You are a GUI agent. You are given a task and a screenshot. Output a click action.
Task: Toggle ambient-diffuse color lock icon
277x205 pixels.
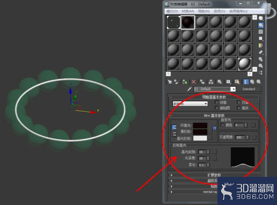click(x=174, y=127)
